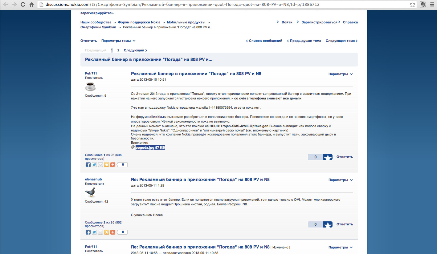The image size is (437, 254).
Task: Open Petr711 profile in first post
Action: point(91,73)
